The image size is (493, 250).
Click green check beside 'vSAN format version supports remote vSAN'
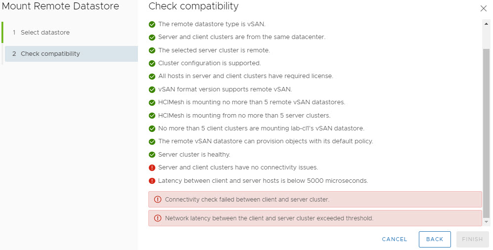click(x=152, y=89)
